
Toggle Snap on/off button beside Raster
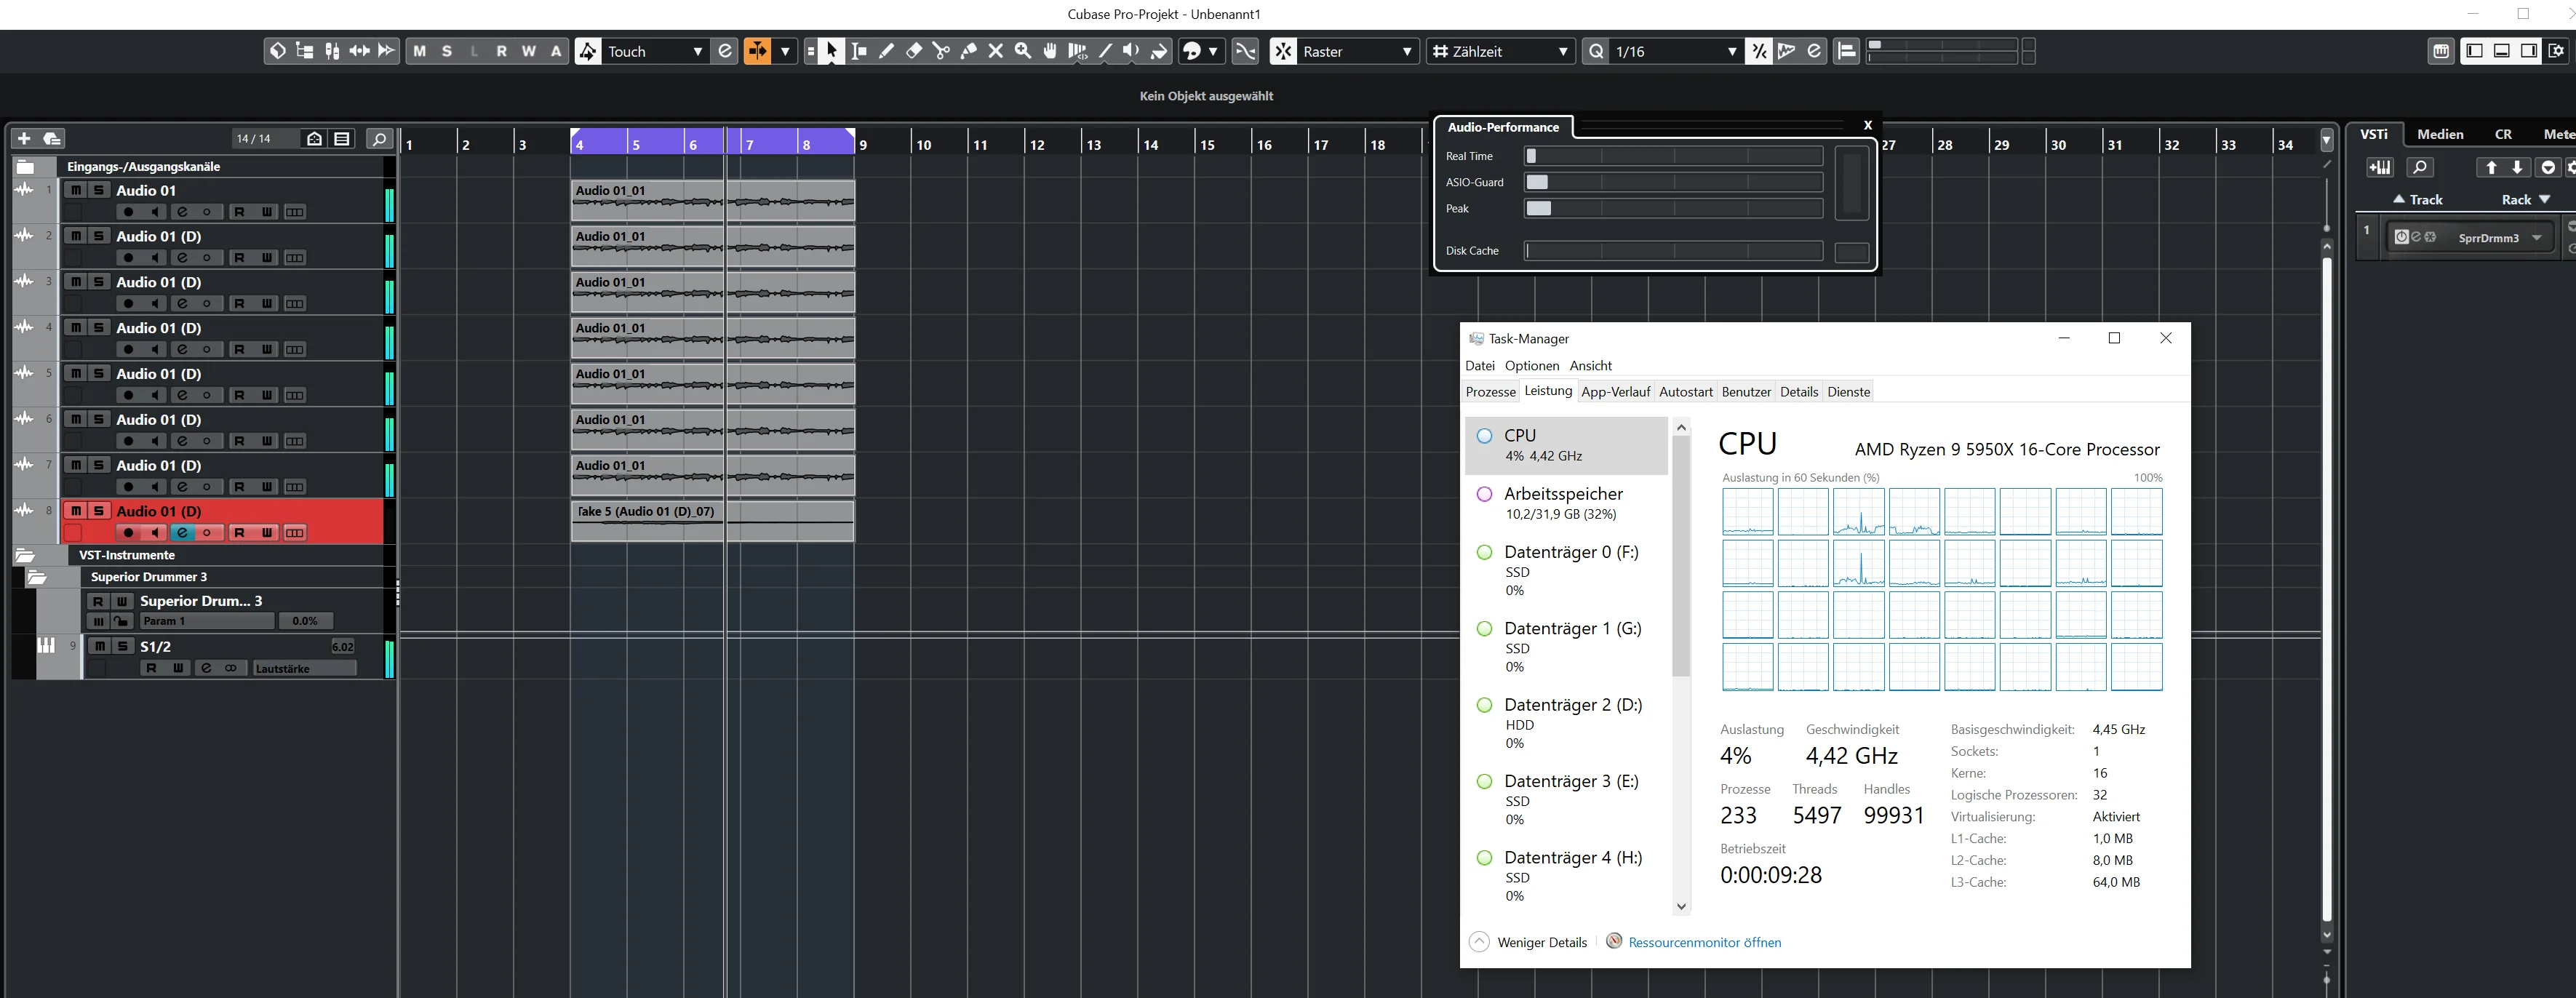pos(1284,51)
